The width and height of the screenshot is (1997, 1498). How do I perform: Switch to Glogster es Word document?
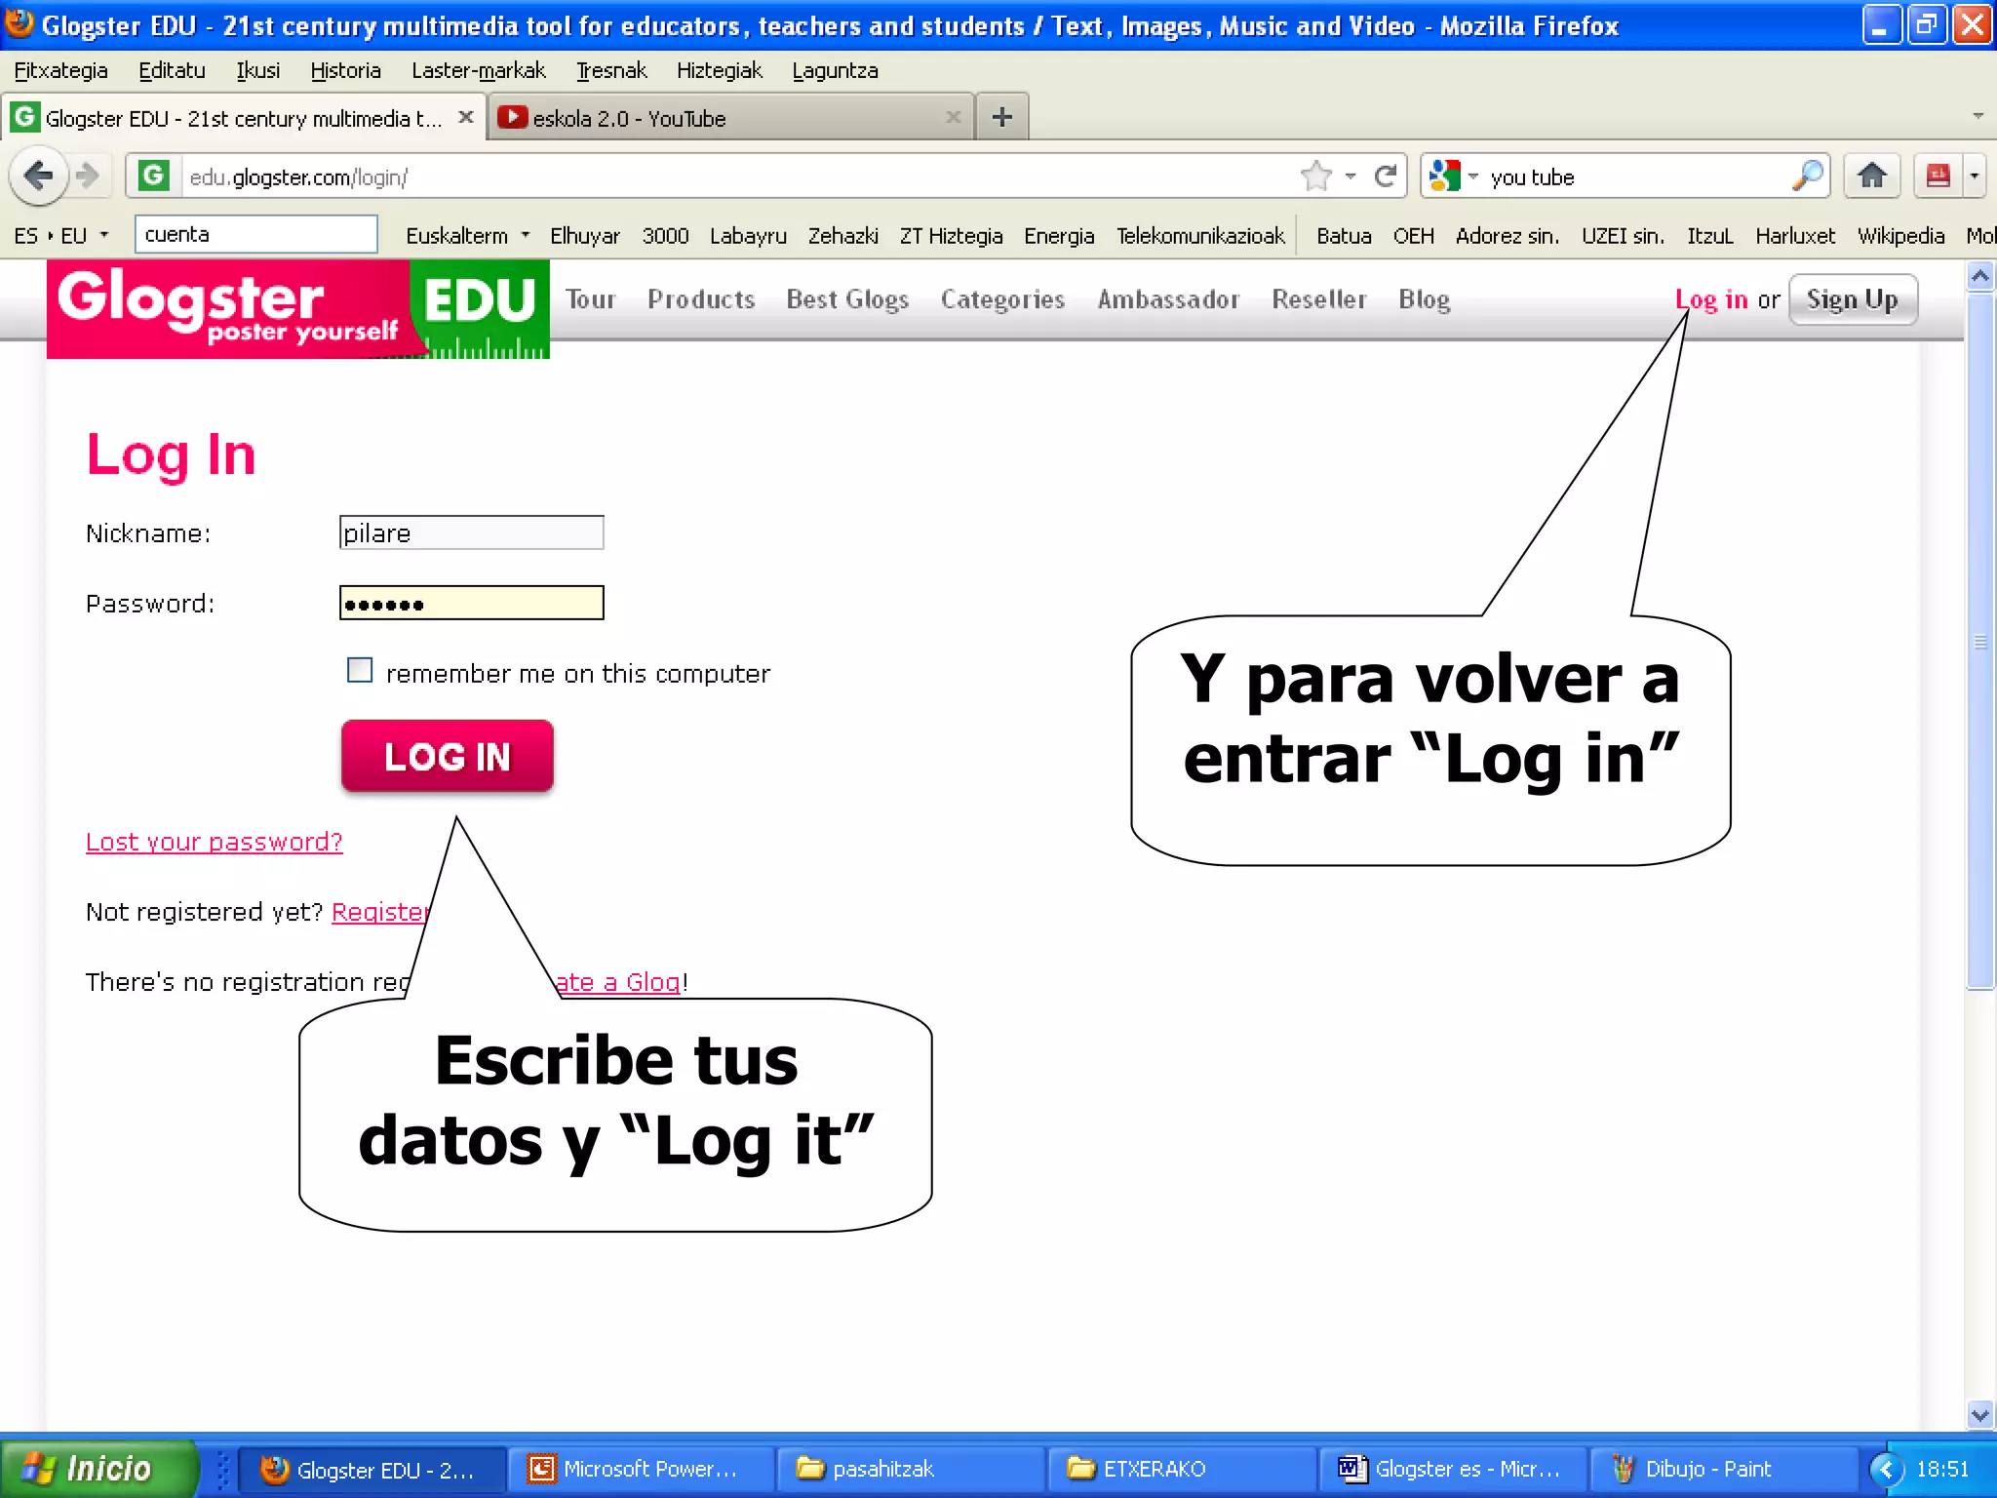1453,1469
